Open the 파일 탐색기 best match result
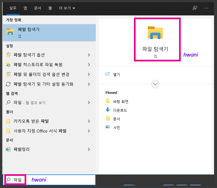The height and width of the screenshot is (188, 217). pyautogui.click(x=49, y=33)
